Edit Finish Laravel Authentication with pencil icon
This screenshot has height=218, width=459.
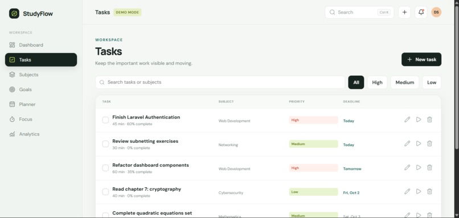(407, 120)
